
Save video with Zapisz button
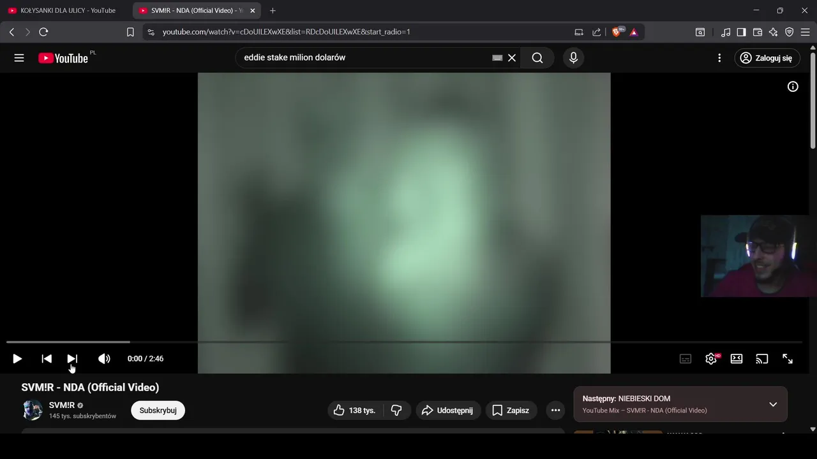(x=511, y=411)
